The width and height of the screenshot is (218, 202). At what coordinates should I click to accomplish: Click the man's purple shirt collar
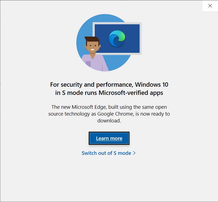(x=93, y=56)
